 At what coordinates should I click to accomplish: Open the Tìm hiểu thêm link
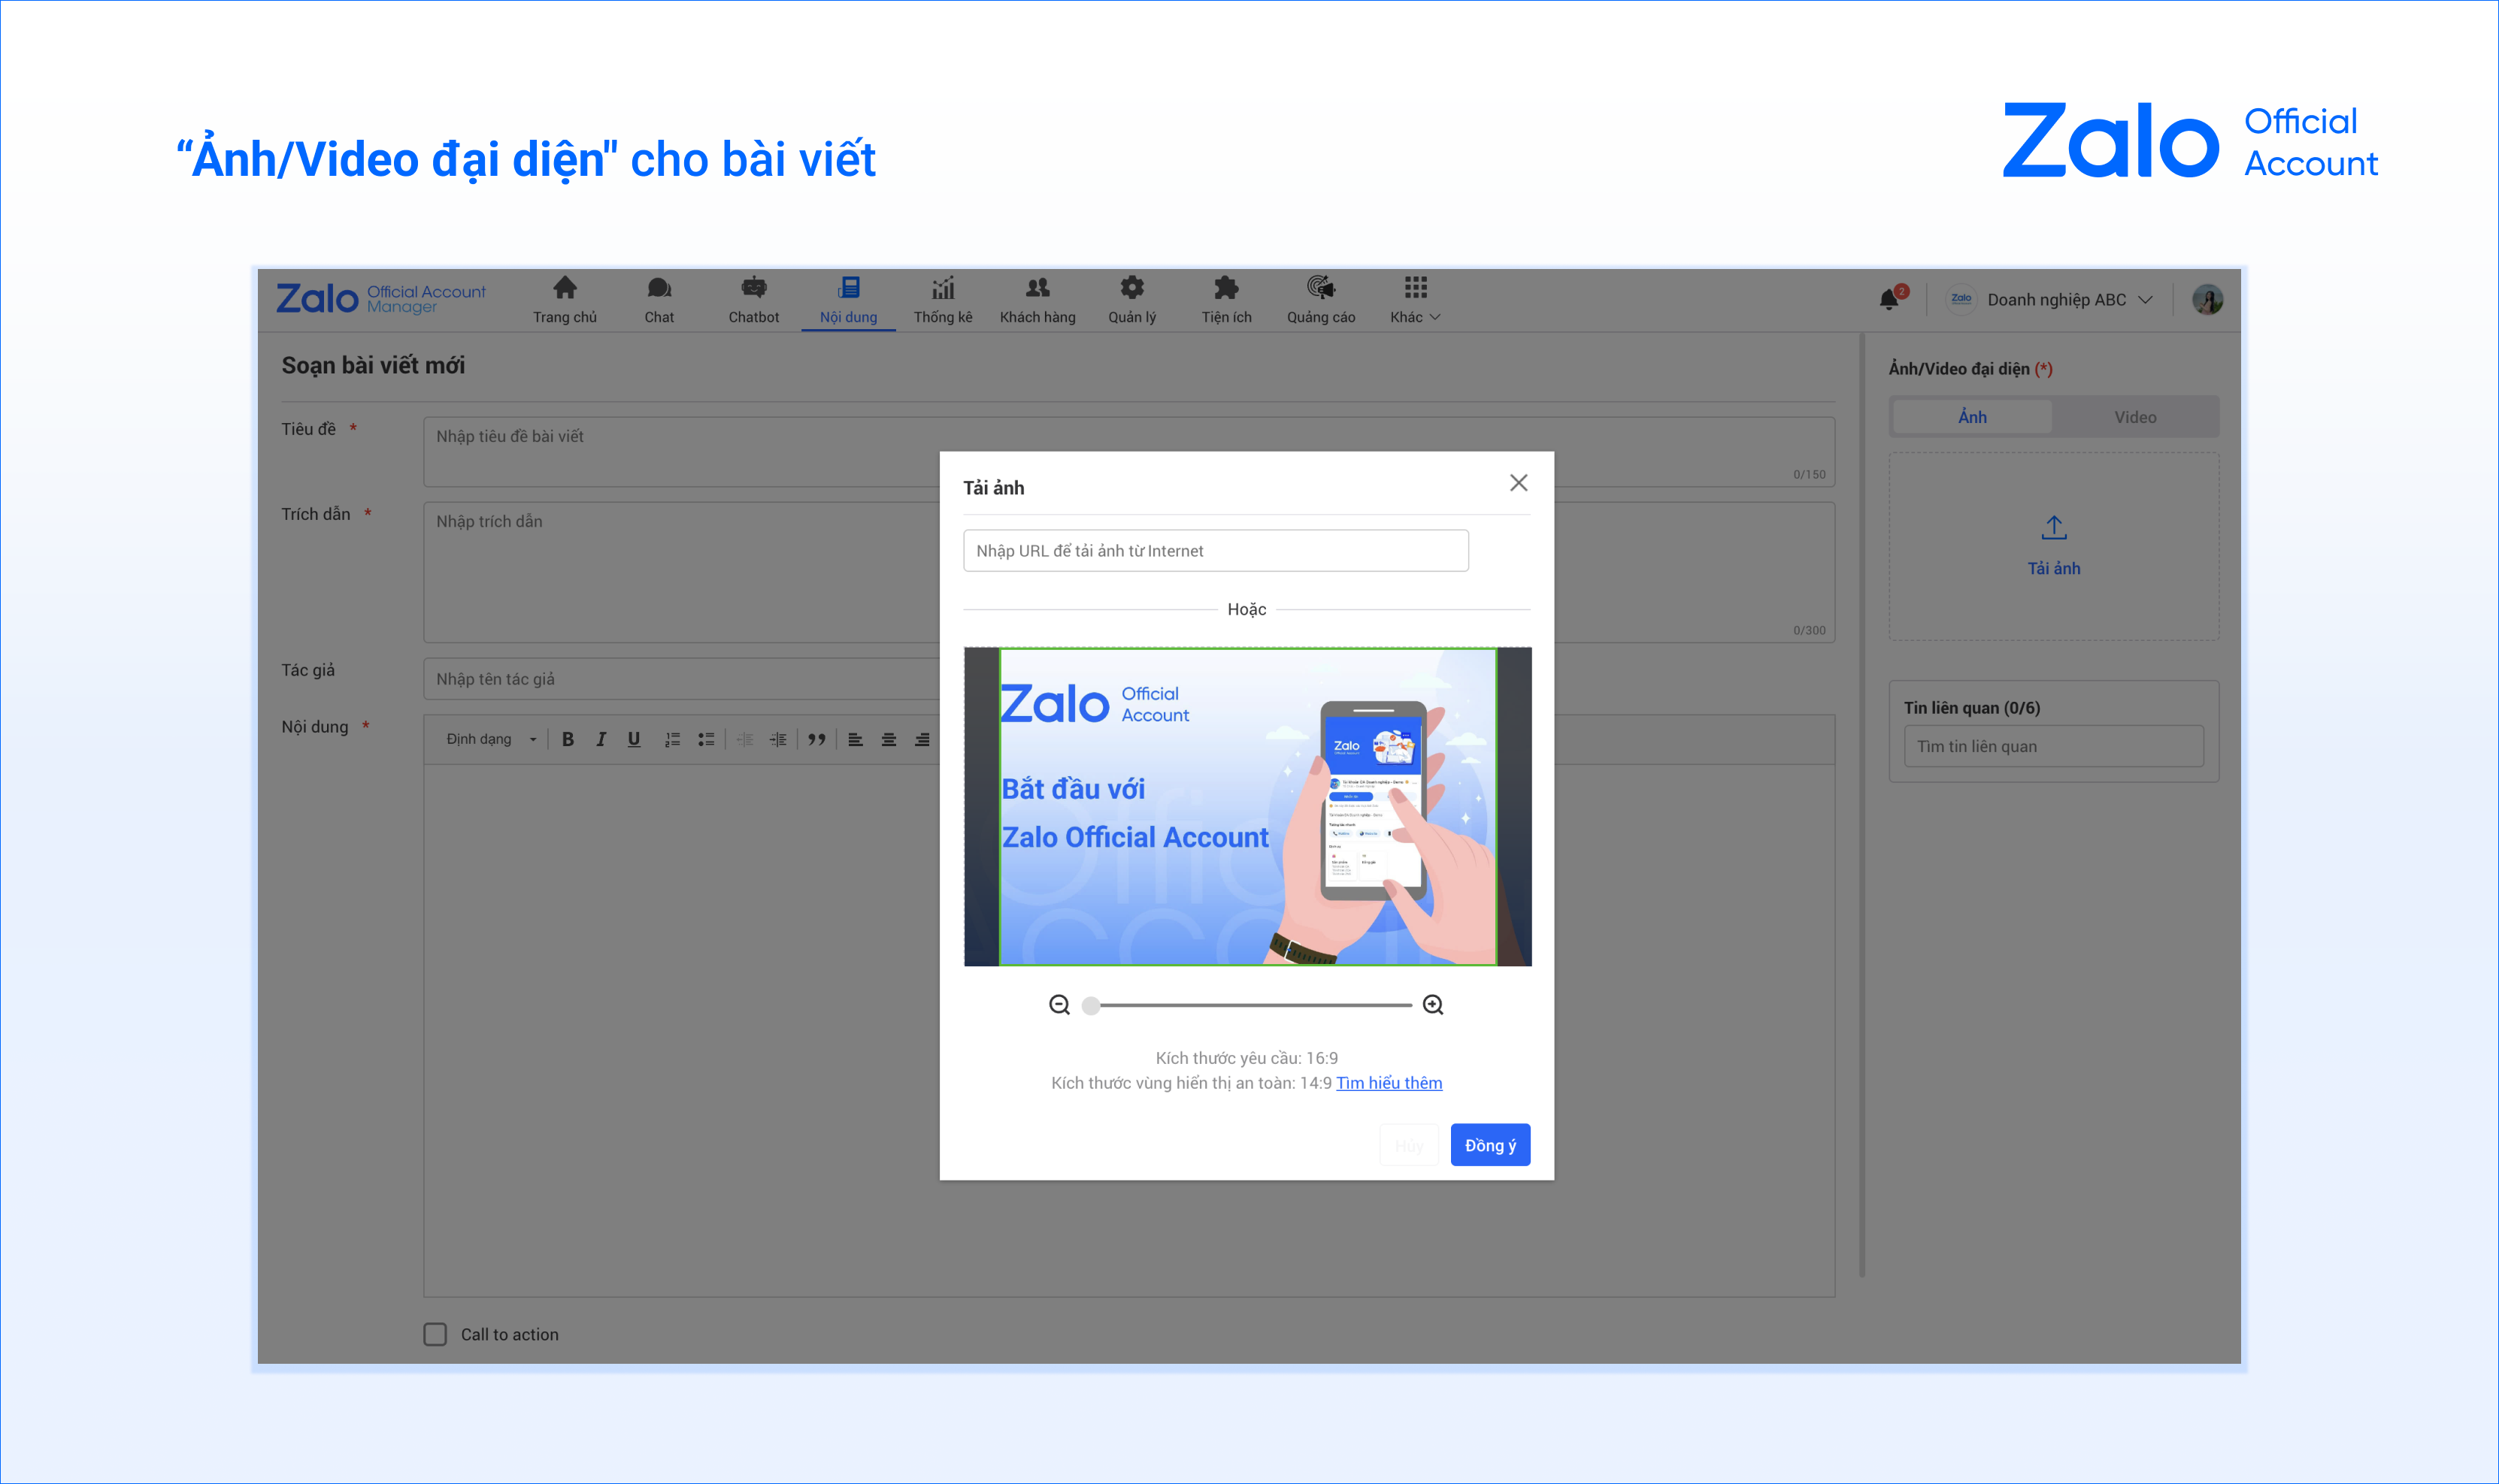pyautogui.click(x=1389, y=1083)
